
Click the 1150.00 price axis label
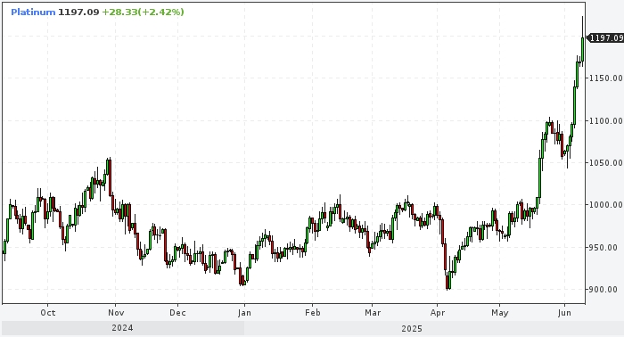pos(606,78)
